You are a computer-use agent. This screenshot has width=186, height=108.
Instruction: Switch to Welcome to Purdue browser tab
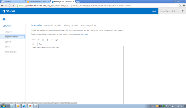point(38,2)
